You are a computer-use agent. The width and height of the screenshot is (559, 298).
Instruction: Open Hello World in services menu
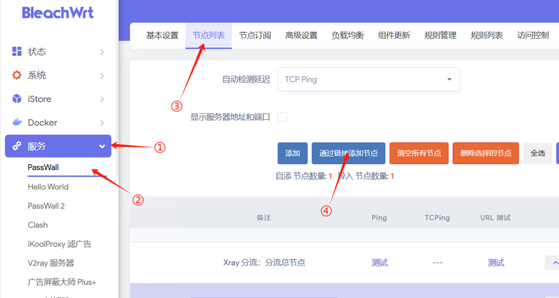click(48, 187)
